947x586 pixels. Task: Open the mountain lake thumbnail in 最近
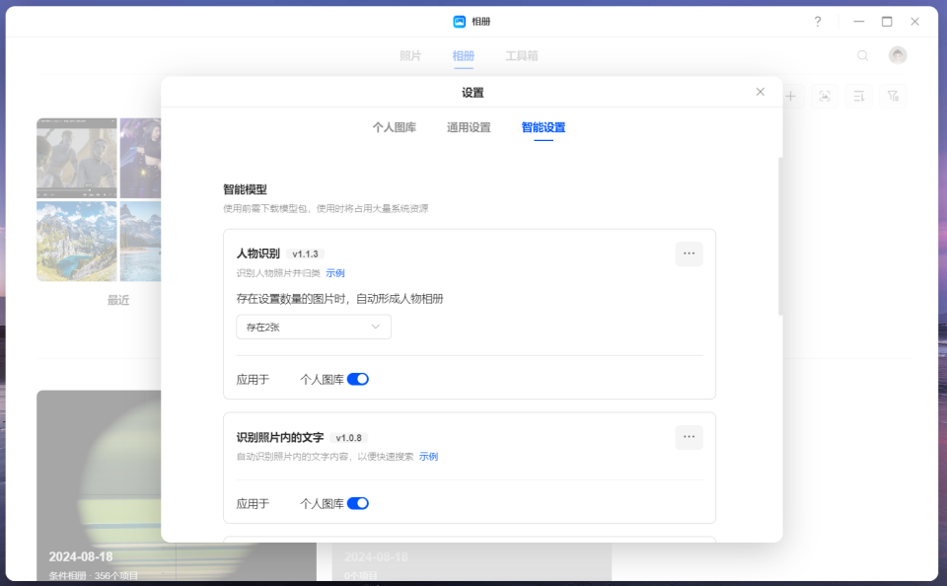(x=77, y=241)
